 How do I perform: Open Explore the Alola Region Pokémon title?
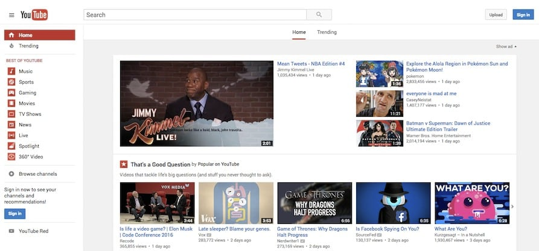pos(457,67)
